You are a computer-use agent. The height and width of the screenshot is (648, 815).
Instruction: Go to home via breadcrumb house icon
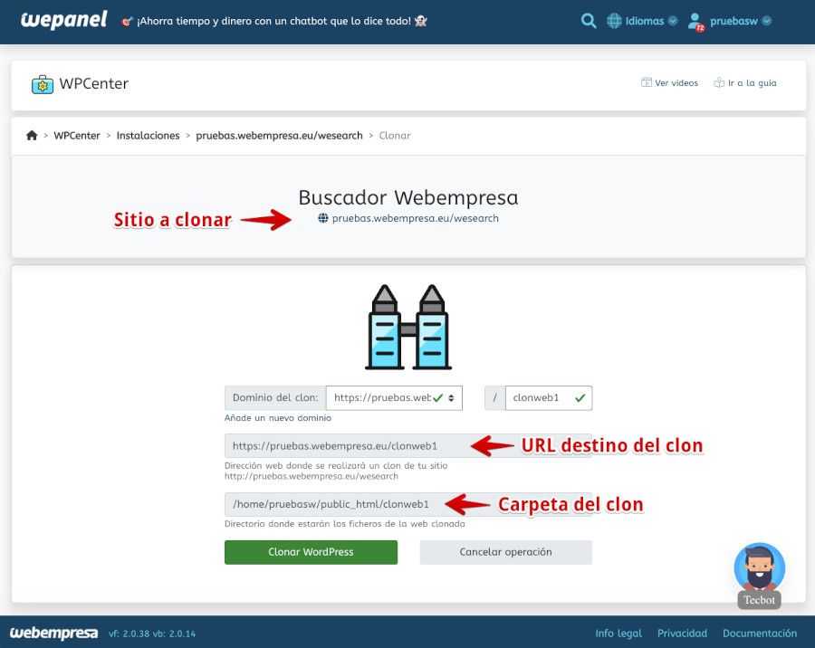32,135
